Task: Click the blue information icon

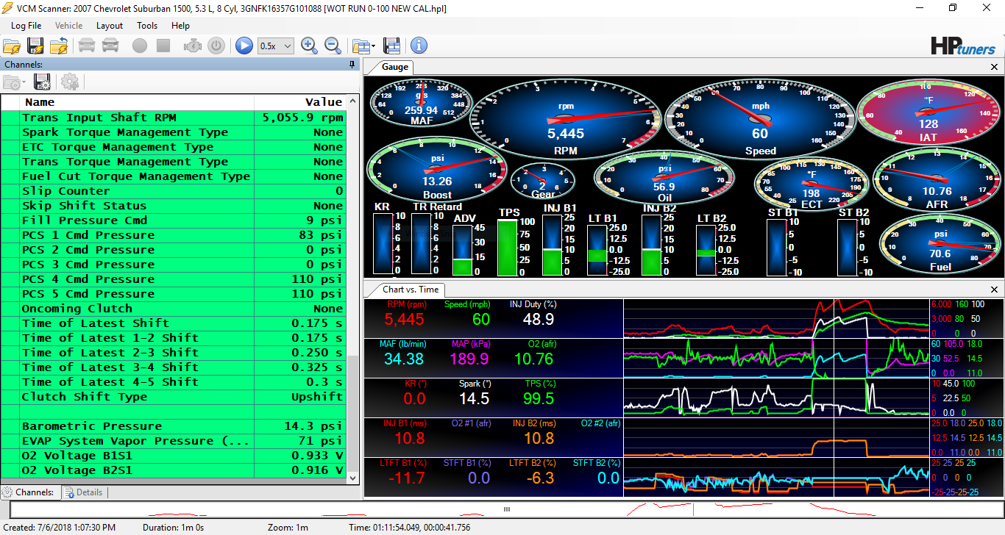Action: coord(419,46)
